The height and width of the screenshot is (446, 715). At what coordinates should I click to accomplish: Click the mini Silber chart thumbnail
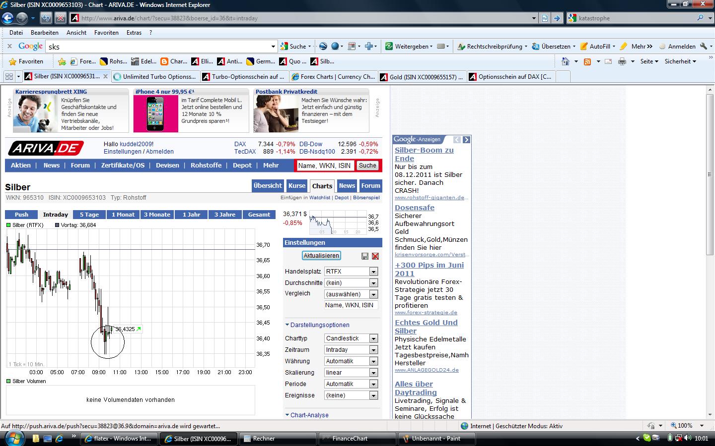[x=337, y=223]
